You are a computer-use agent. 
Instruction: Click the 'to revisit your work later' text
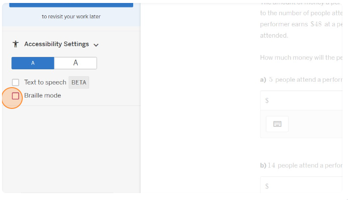(x=71, y=16)
